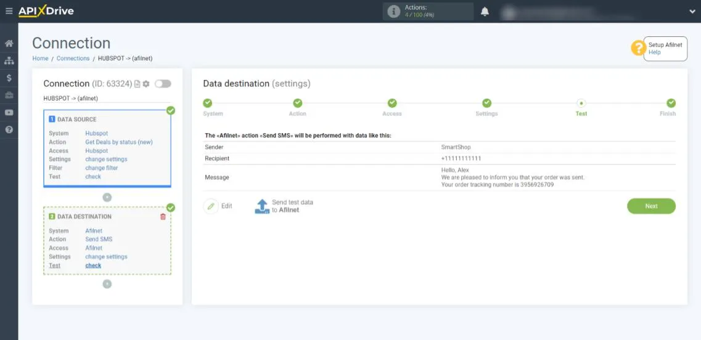
Task: Send test data to Afilnet
Action: pos(284,206)
